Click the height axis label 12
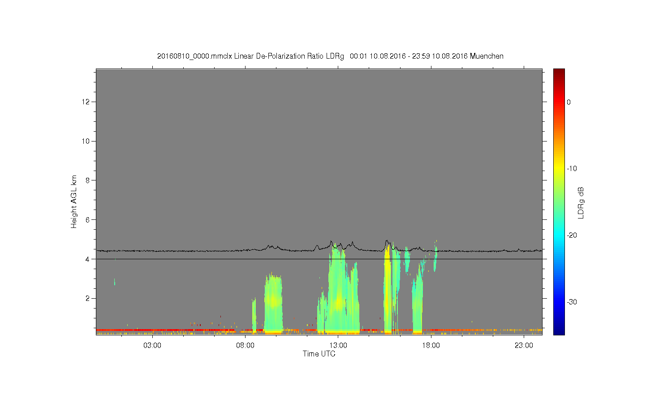 pyautogui.click(x=86, y=102)
